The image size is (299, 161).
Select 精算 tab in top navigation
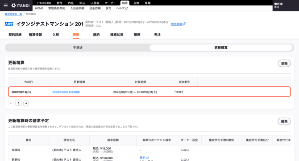[125, 3]
